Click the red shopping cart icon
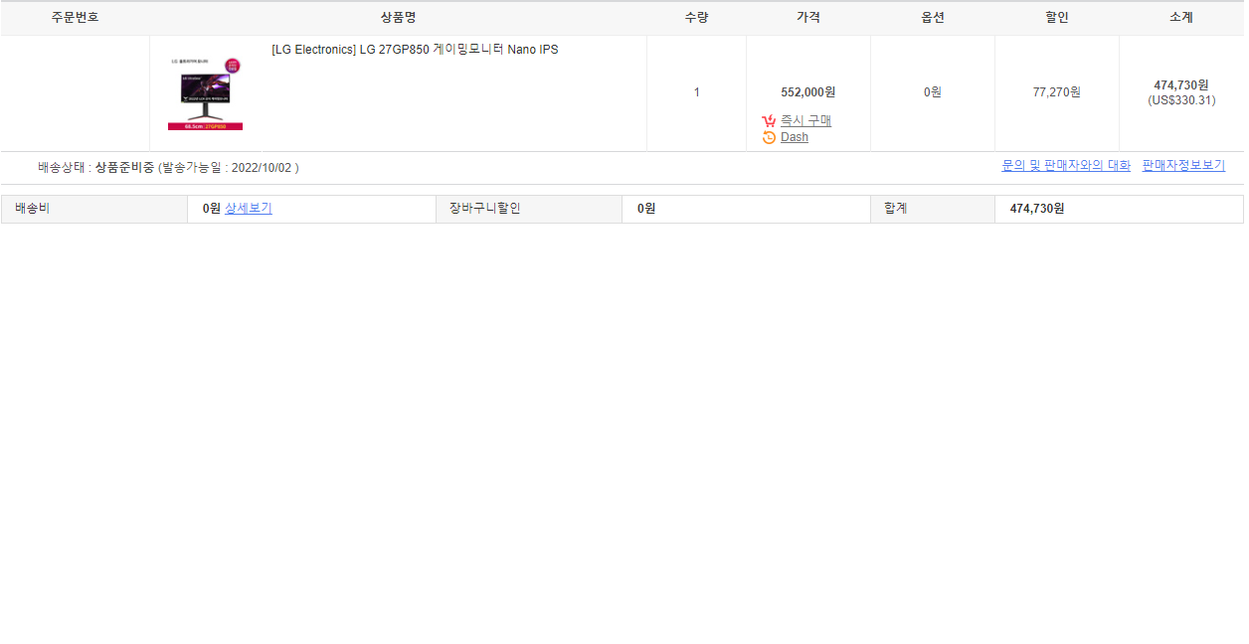Screen dimensions: 1249x644 point(769,120)
